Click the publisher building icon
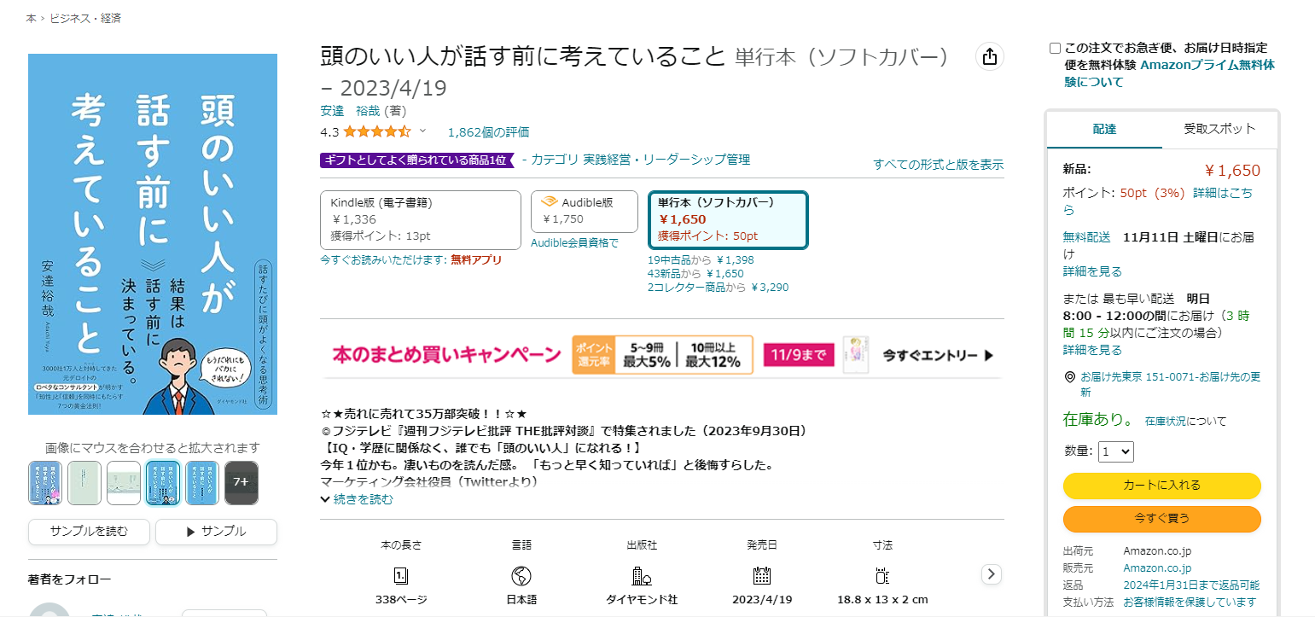Image resolution: width=1315 pixels, height=617 pixels. pos(642,574)
